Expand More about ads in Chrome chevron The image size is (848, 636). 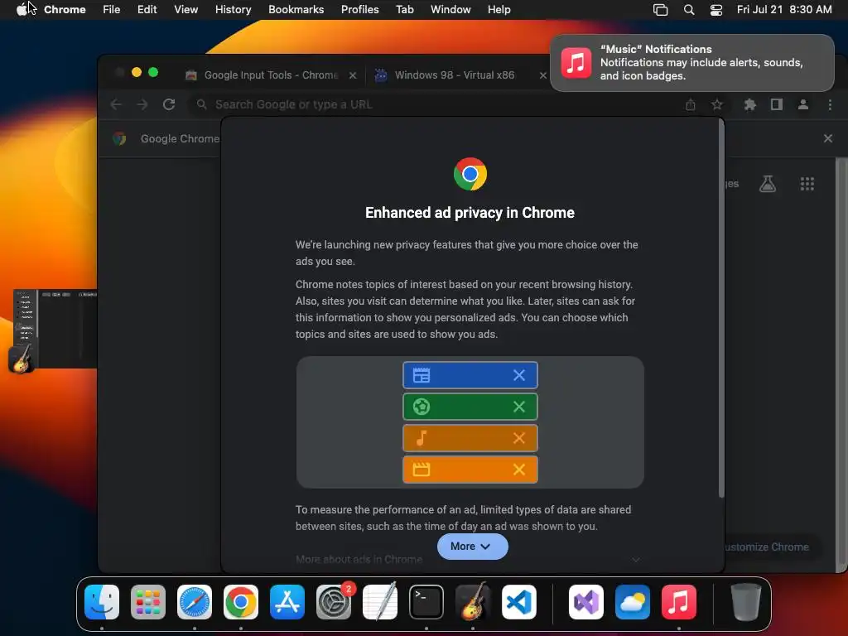tap(636, 560)
